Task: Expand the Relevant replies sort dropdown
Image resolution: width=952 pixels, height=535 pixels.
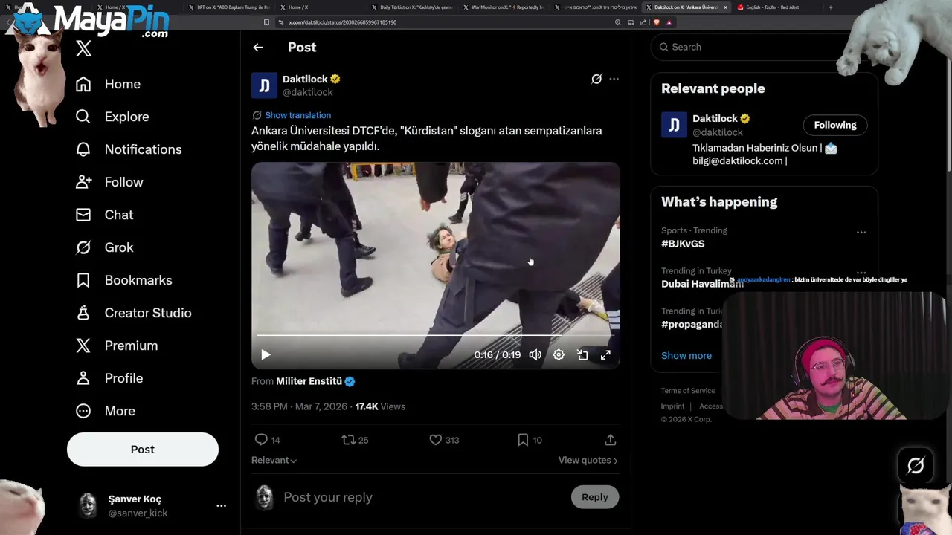Action: (274, 461)
